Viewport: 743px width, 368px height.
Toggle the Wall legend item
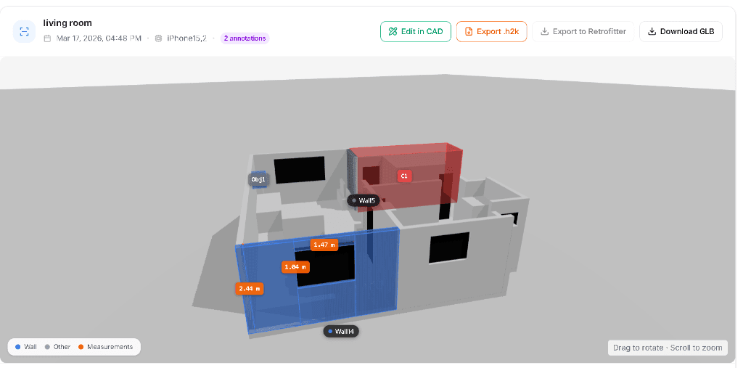click(25, 347)
